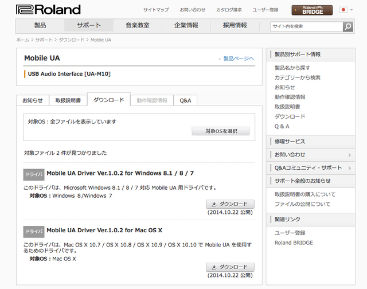Follow the 製品ページへ link
367x289 pixels.
[238, 58]
